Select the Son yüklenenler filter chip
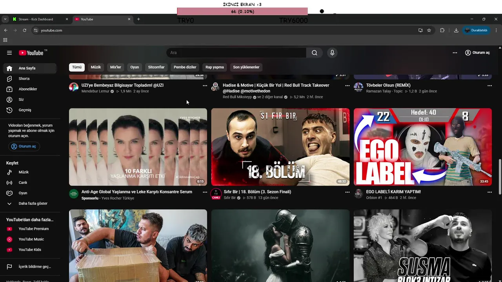Screen dimensions: 502x282 (x=246, y=67)
